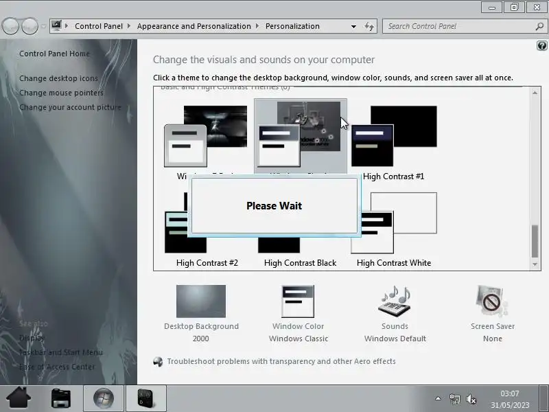
Task: Open Screen Saver settings icon
Action: (x=492, y=301)
